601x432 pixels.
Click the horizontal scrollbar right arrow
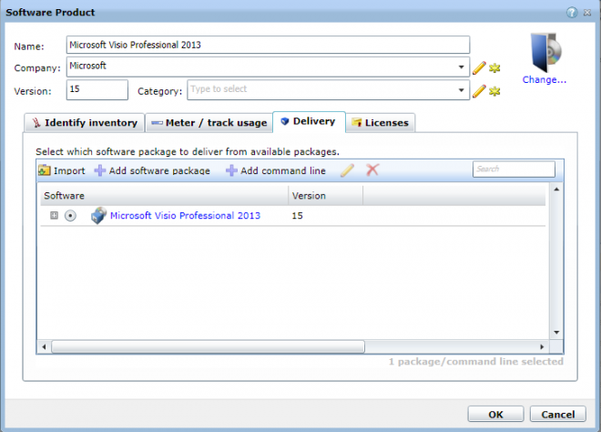click(x=542, y=347)
